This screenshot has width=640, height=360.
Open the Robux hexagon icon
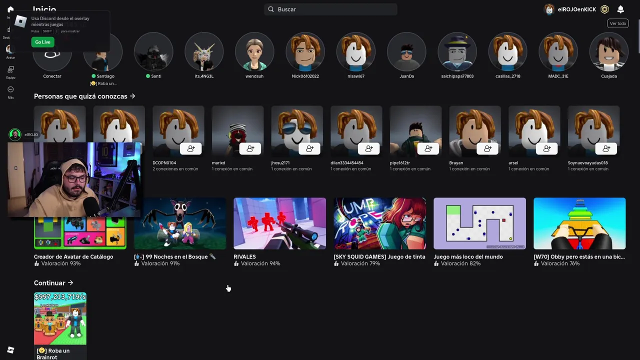pyautogui.click(x=604, y=9)
